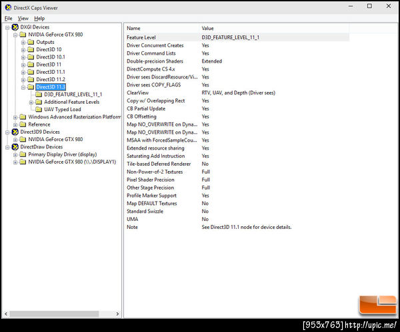This screenshot has height=332, width=400.
Task: Collapse the DXGI Devices tree node
Action: pos(7,27)
